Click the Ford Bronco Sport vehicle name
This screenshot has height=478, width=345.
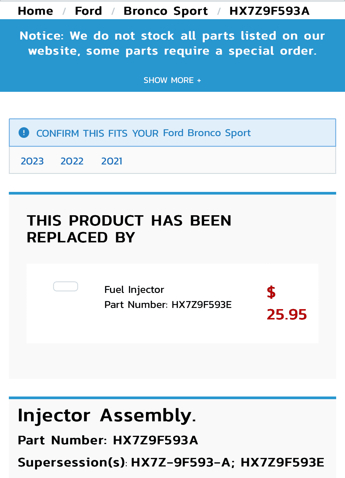click(x=207, y=133)
